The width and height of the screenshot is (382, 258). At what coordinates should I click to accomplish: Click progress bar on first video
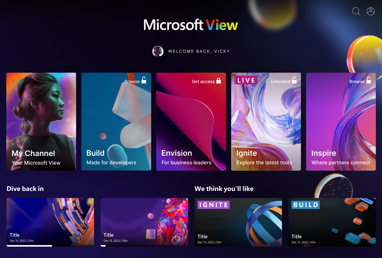coord(50,246)
